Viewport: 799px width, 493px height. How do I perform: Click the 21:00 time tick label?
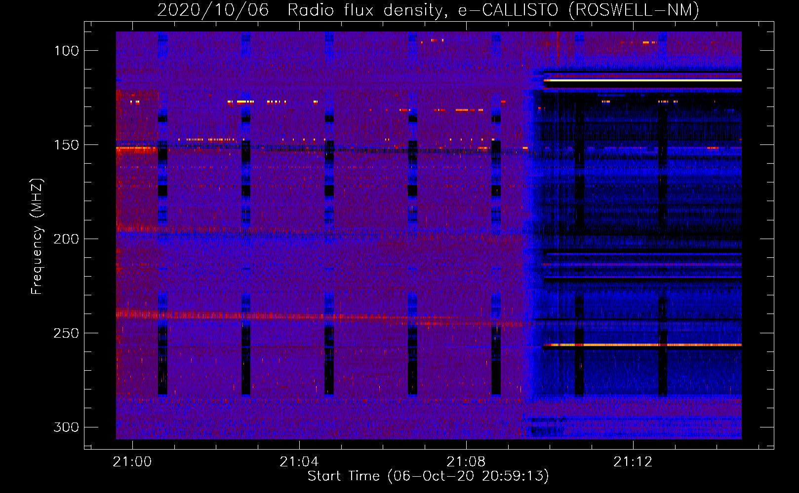132,462
